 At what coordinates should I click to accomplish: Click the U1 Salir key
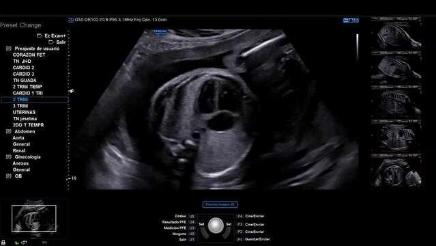tap(192, 240)
